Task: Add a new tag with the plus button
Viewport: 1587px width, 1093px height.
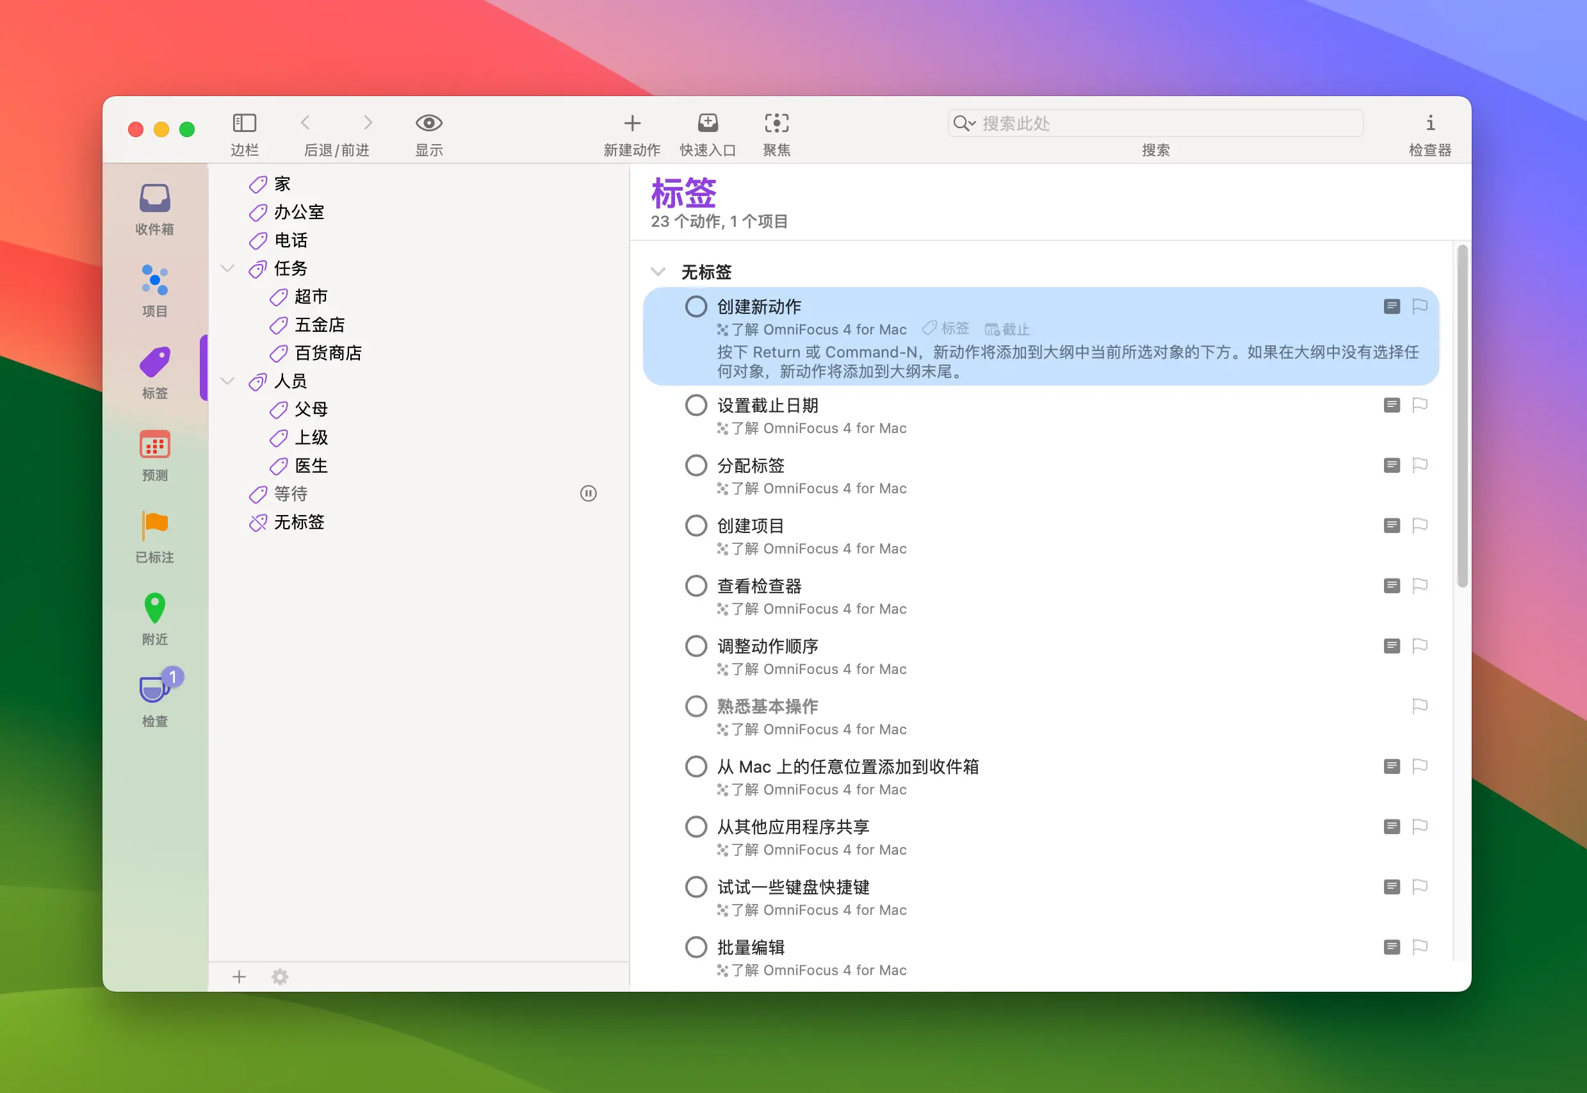Action: [239, 976]
